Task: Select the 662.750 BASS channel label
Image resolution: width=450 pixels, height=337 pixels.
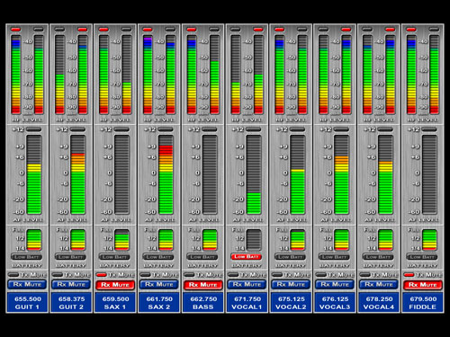Action: tap(202, 303)
